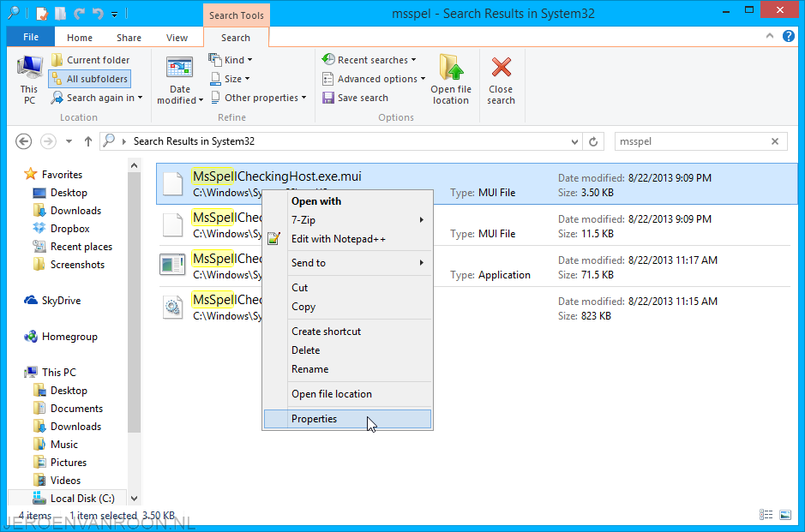Clear the msspel search text

775,141
